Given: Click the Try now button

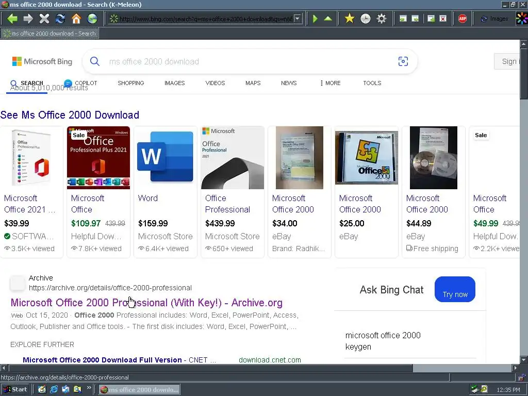Looking at the screenshot, I should pyautogui.click(x=455, y=290).
